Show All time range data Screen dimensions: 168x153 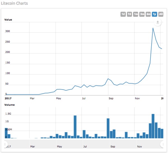click(161, 14)
